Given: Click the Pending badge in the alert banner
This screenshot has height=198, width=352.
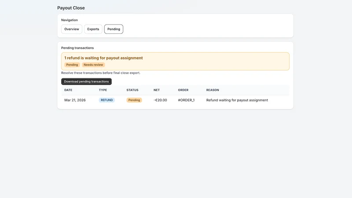Looking at the screenshot, I should 72,65.
